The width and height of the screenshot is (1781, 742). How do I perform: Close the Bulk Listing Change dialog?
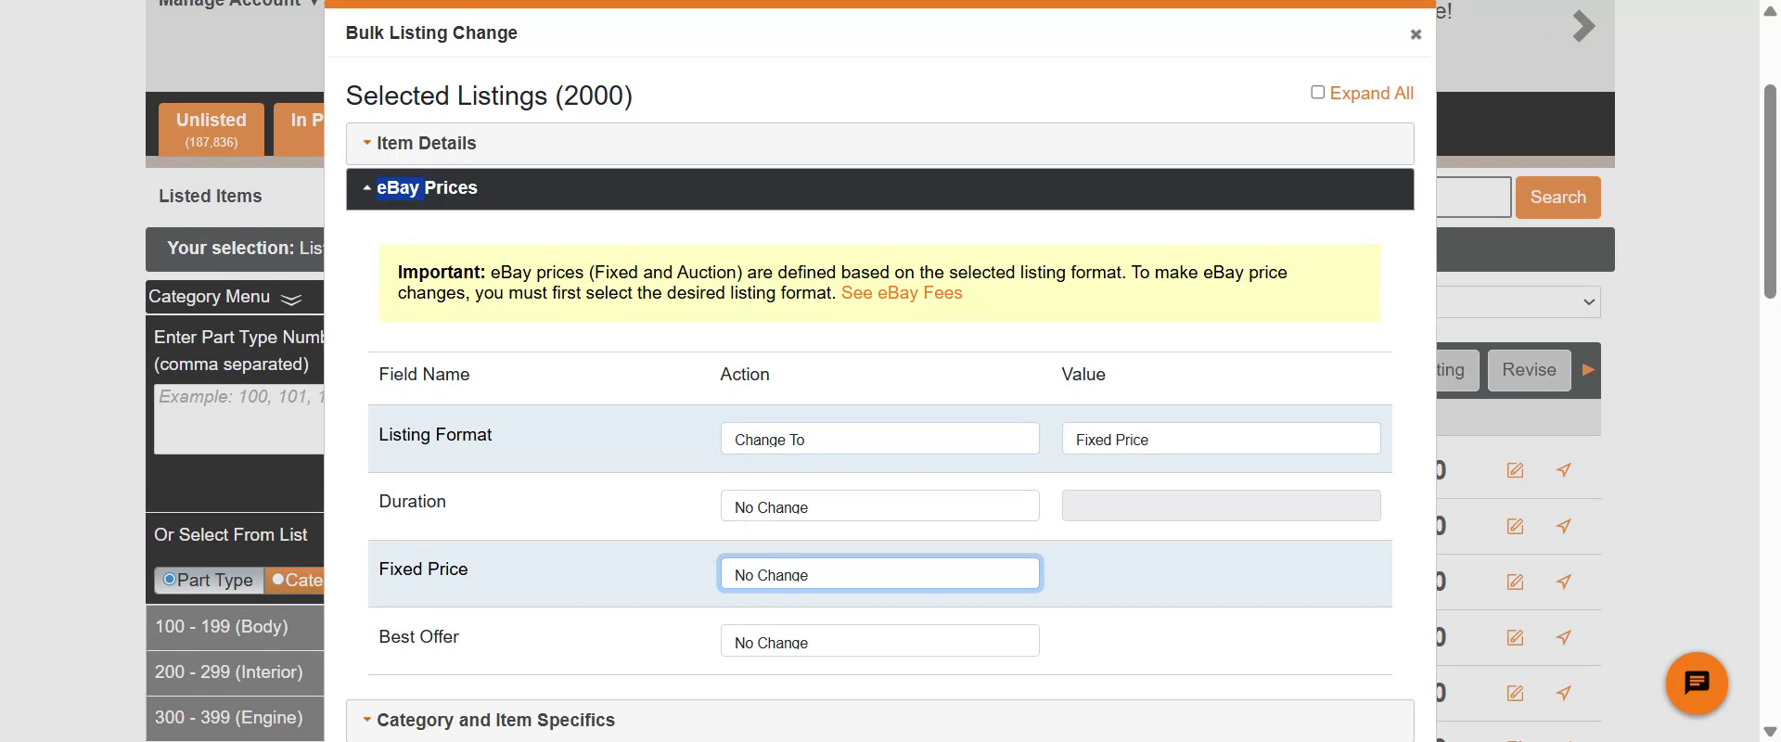tap(1416, 34)
